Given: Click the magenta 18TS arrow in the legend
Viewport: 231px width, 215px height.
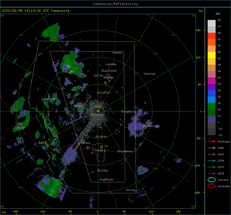Looking at the screenshot, I should tap(211, 174).
